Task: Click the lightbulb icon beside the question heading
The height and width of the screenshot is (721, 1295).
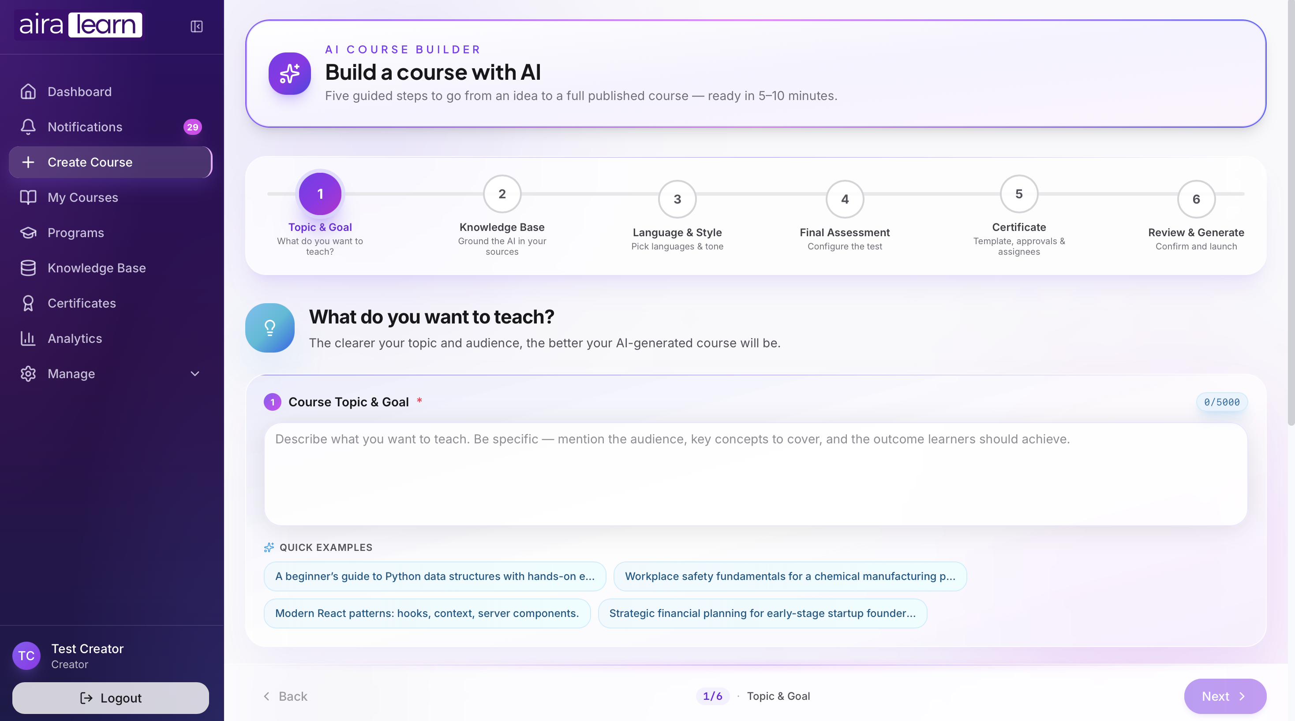Action: (x=270, y=327)
